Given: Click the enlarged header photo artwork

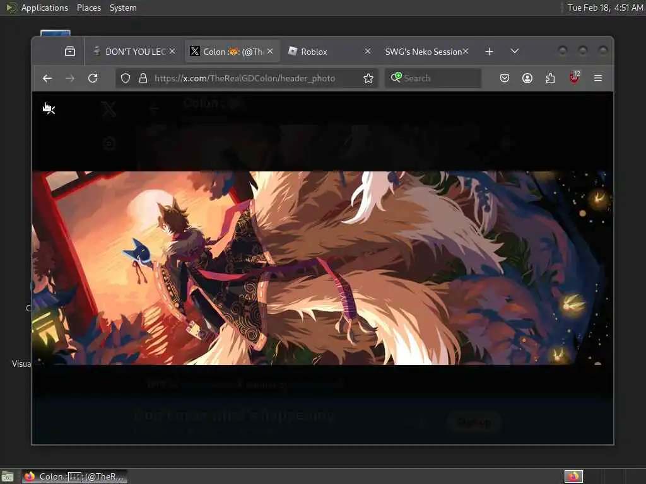Looking at the screenshot, I should point(322,268).
